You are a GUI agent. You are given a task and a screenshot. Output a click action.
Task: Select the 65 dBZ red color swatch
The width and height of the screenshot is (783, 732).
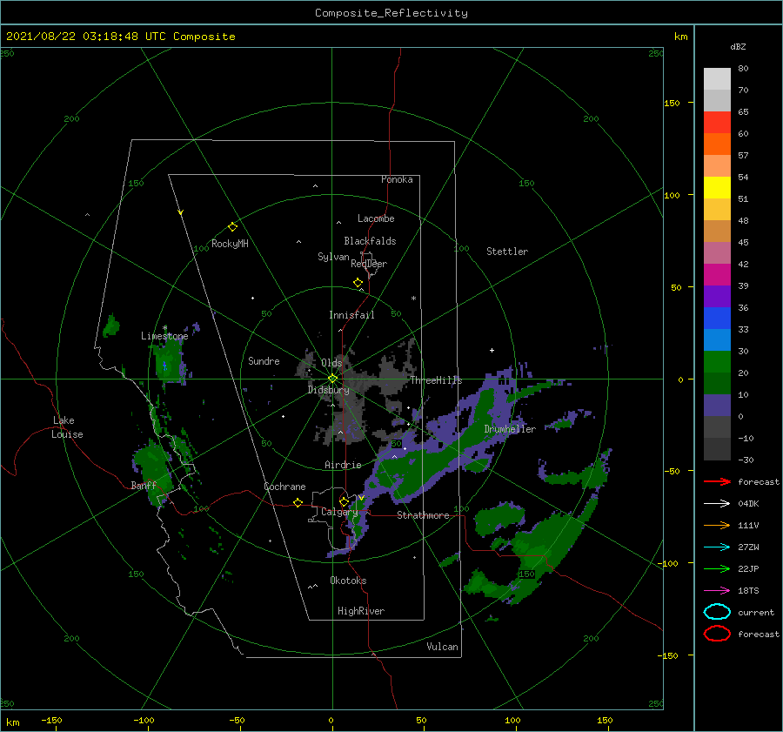(717, 122)
